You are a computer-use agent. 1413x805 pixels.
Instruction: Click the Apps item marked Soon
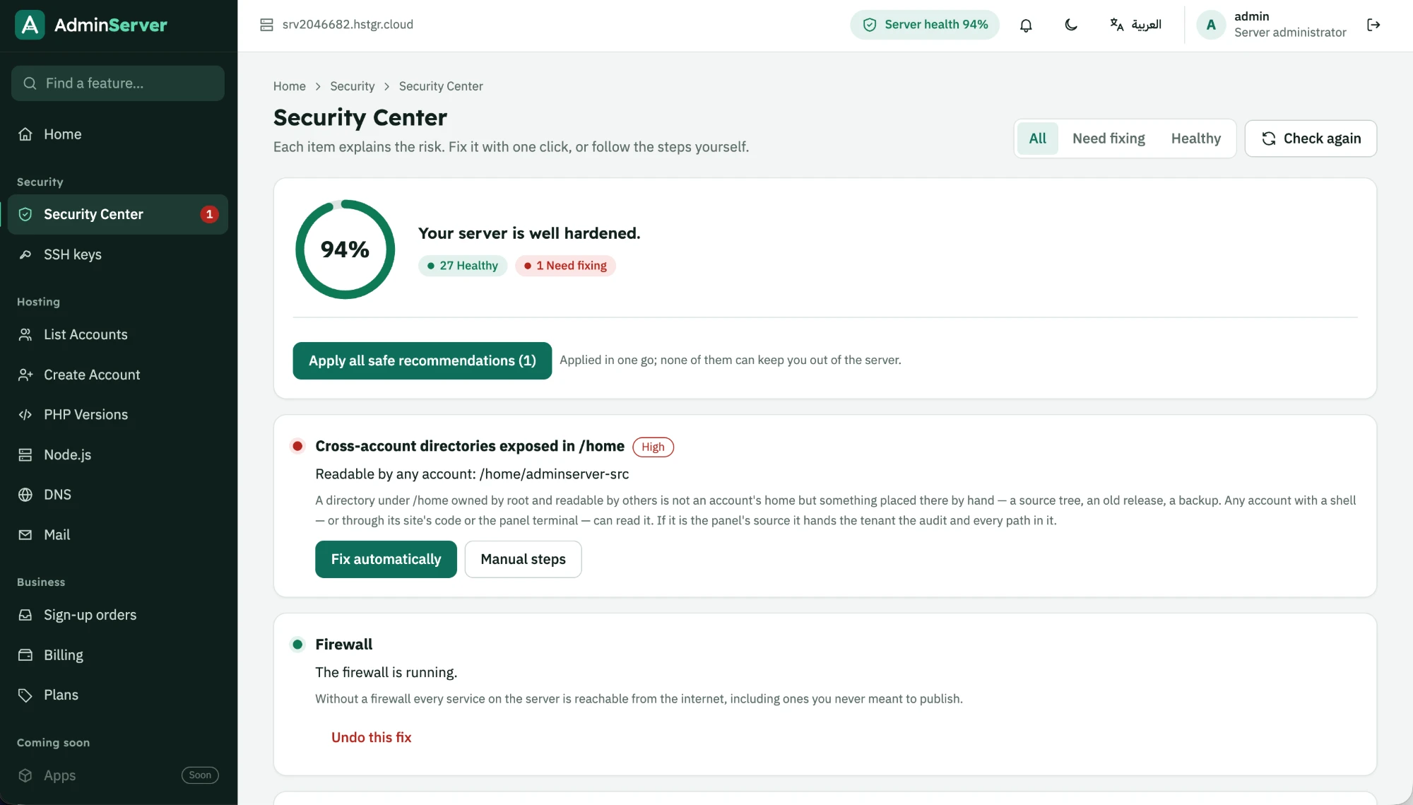click(x=117, y=775)
